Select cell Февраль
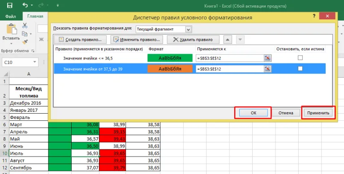Screen dimensions: 344x174 click(x=29, y=118)
